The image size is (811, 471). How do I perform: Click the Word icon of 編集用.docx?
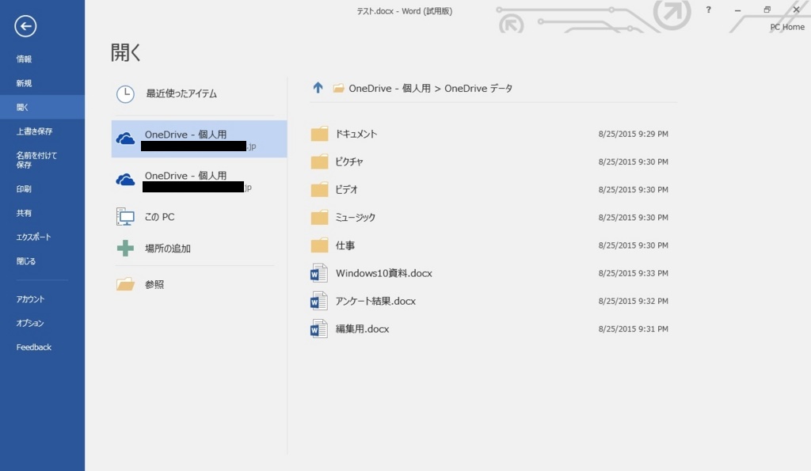tap(318, 329)
